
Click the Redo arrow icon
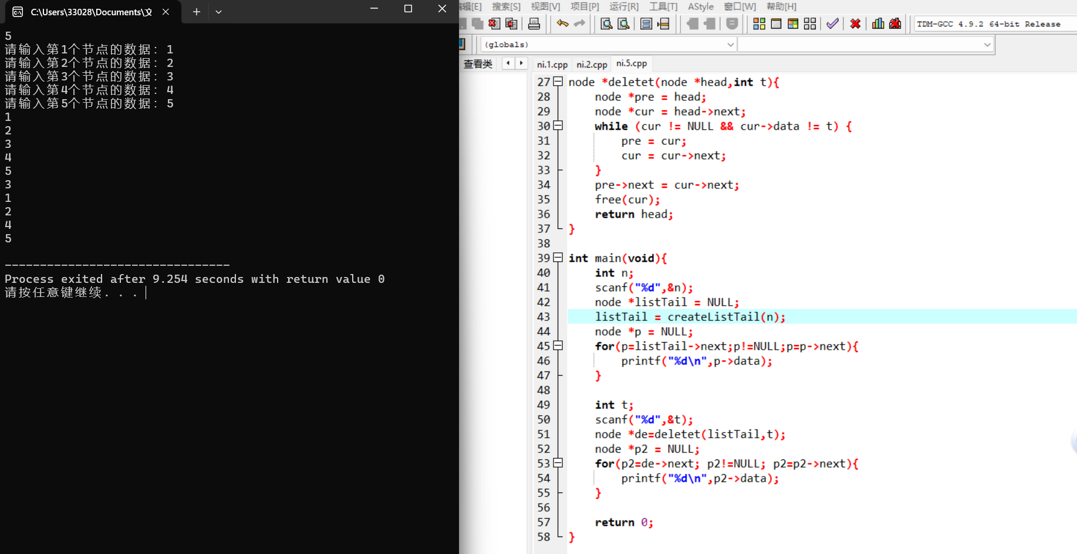coord(579,23)
